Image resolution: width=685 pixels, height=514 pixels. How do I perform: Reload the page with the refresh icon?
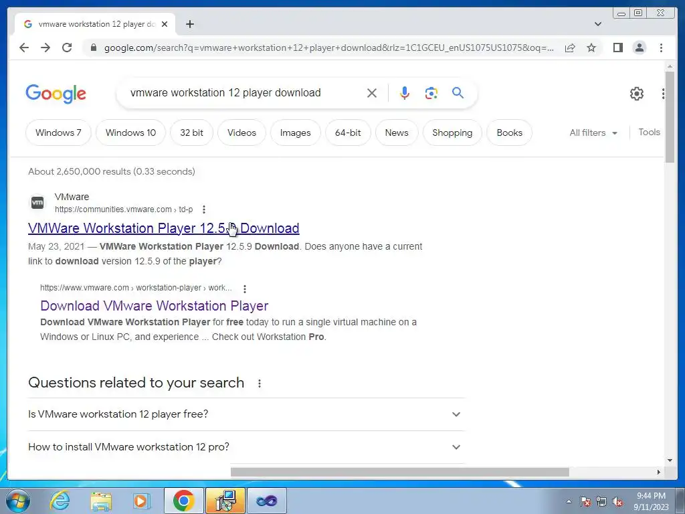click(x=67, y=48)
